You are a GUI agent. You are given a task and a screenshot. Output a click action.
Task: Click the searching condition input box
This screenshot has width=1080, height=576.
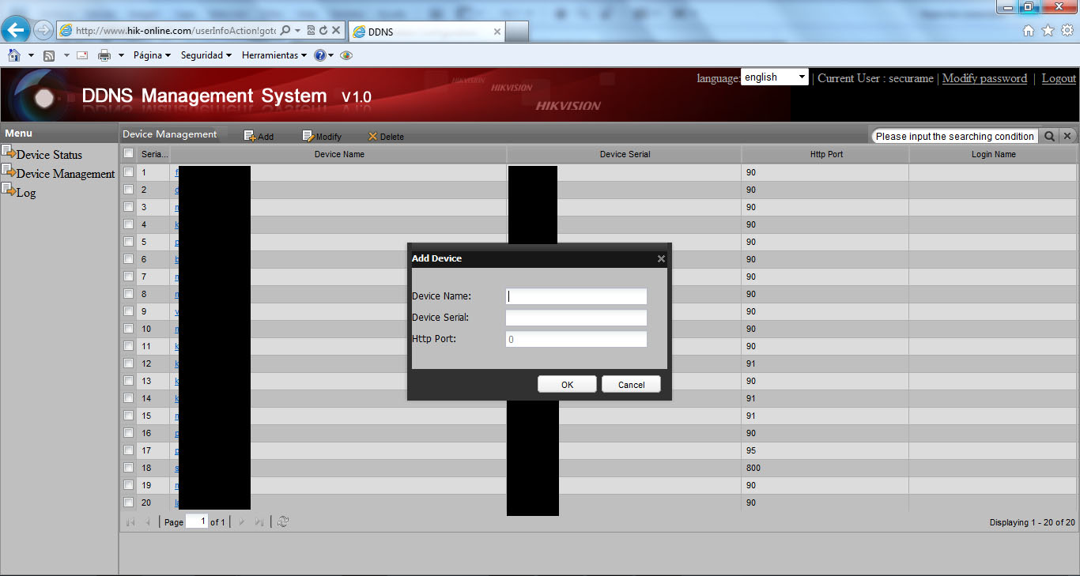coord(955,136)
